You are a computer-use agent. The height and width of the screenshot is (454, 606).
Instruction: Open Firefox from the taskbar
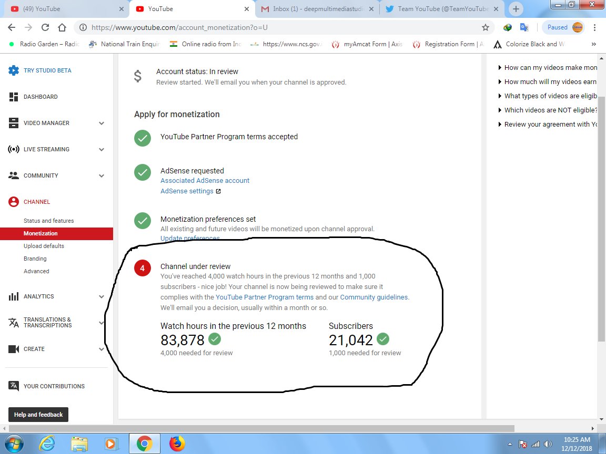pyautogui.click(x=177, y=443)
